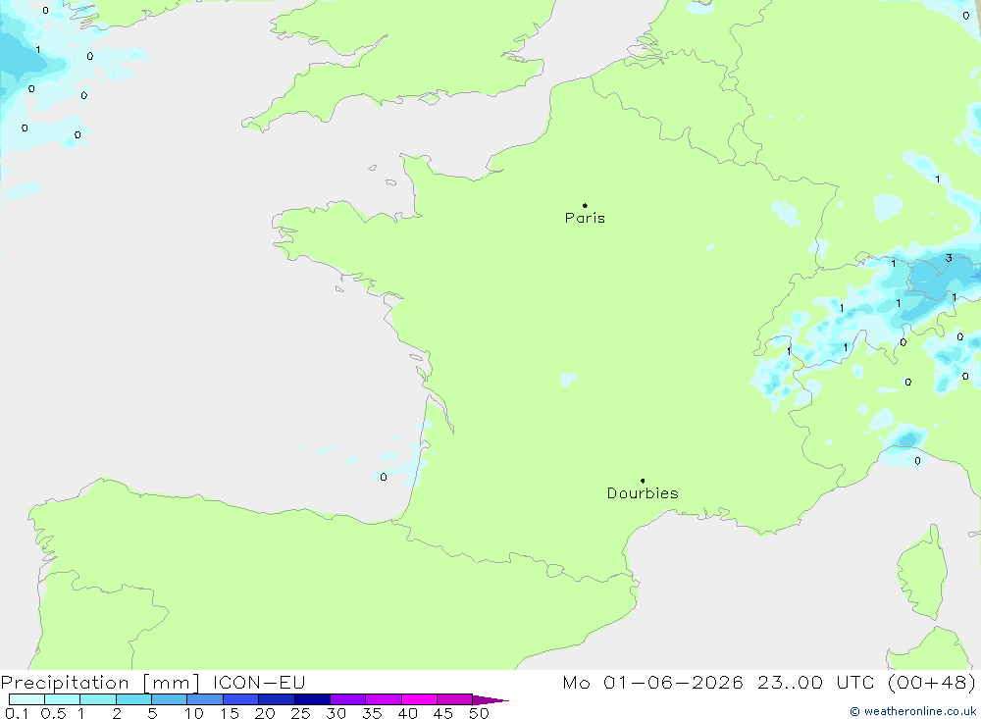Click the Dourbies city label
This screenshot has width=981, height=719.
click(643, 493)
